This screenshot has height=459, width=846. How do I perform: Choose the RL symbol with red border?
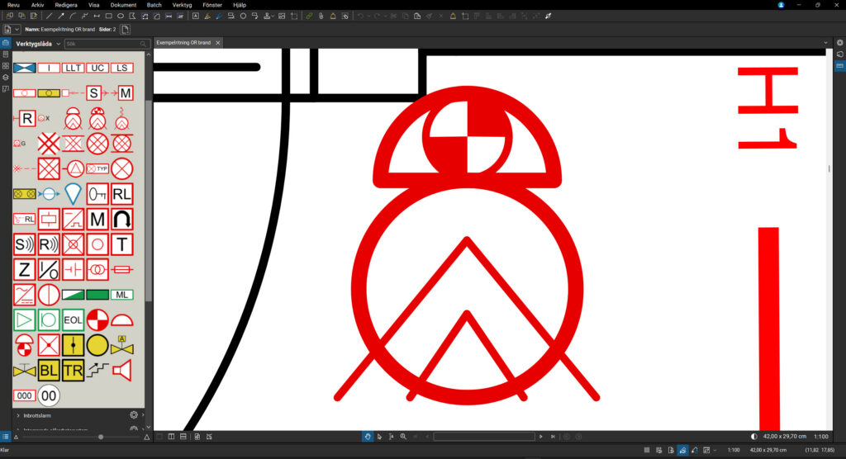tap(122, 194)
